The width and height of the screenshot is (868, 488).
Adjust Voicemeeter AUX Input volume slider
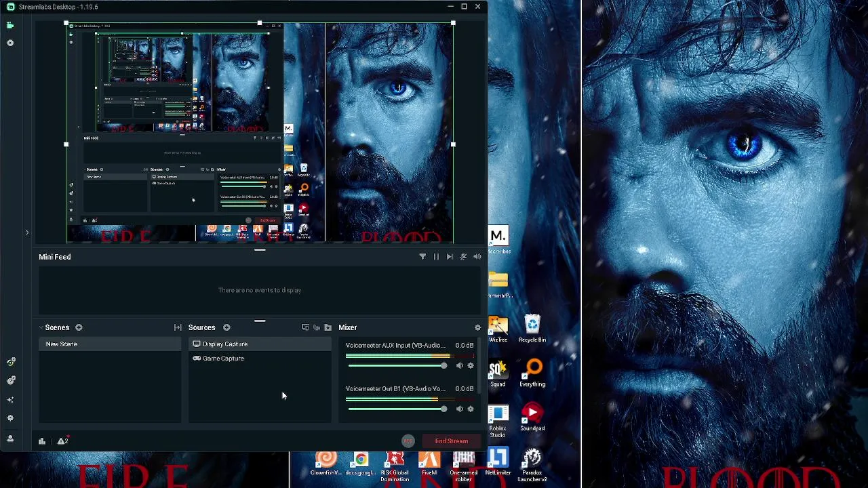click(x=397, y=366)
